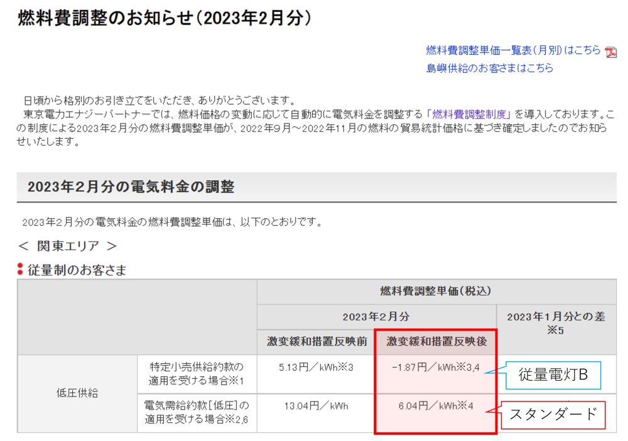Click the PDF icon beside the unit price list link
This screenshot has height=441, width=628.
(610, 52)
